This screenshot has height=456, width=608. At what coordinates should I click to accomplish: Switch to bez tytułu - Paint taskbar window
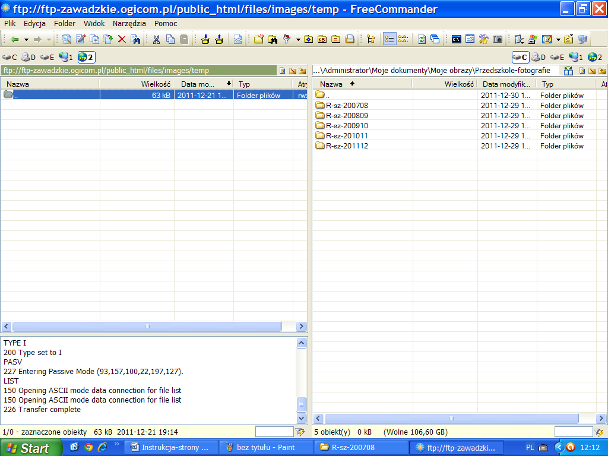click(265, 448)
